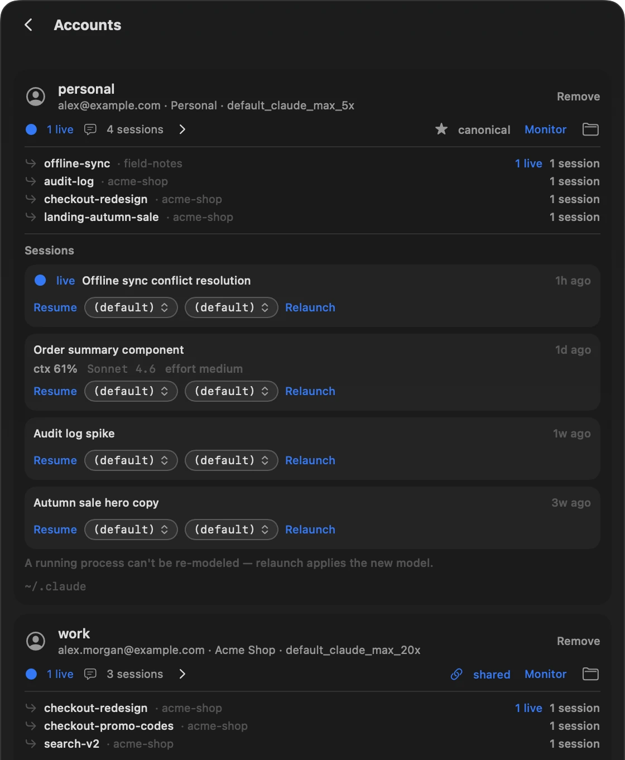Select personal account's checkout-redesign worktree row

tap(312, 199)
